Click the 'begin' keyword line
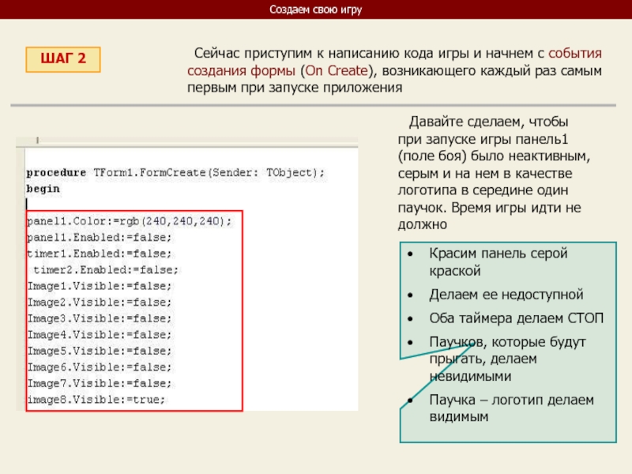632x474 pixels. click(x=43, y=189)
